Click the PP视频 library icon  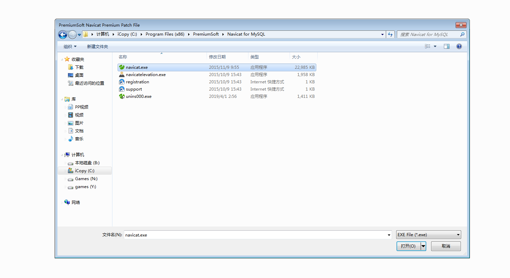point(71,107)
